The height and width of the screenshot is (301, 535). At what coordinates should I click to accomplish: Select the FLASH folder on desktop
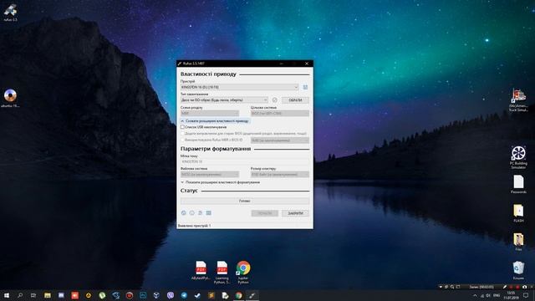tap(518, 213)
